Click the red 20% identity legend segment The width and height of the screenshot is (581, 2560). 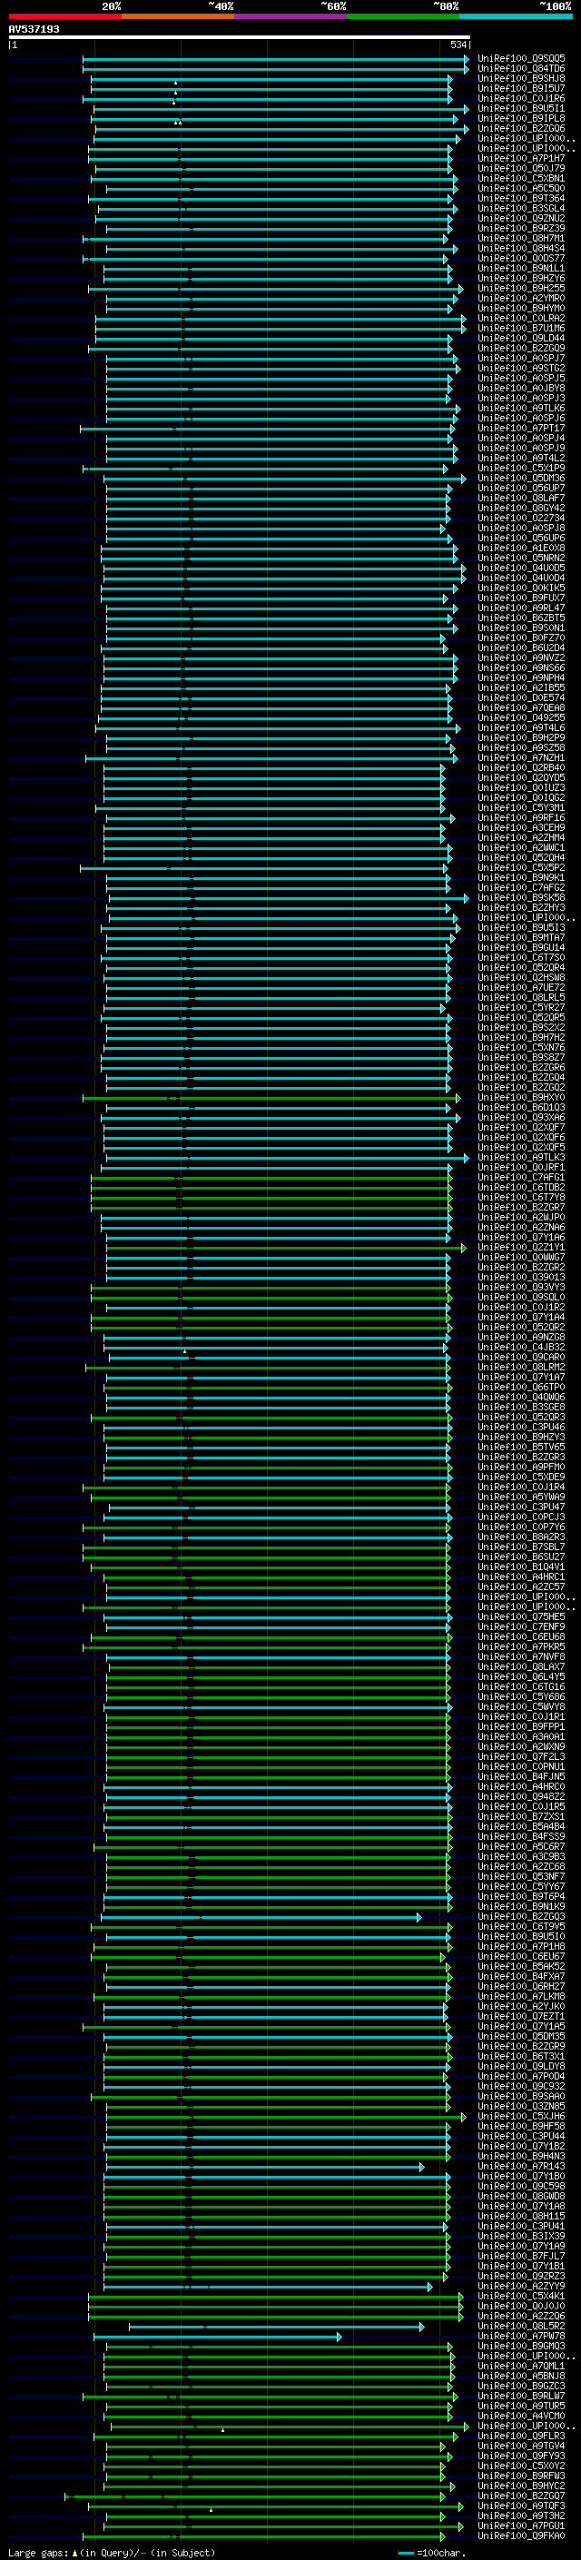click(x=64, y=16)
